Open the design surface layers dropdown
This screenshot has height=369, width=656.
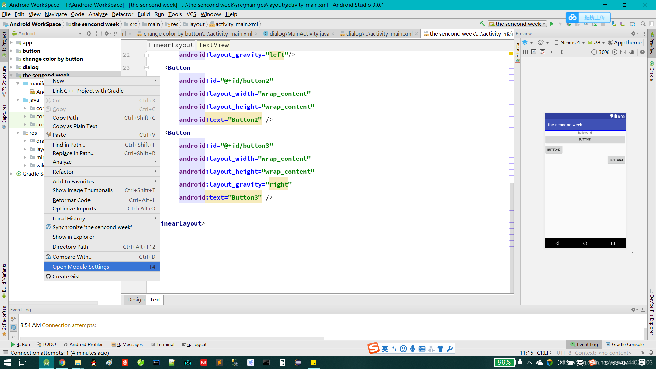528,42
